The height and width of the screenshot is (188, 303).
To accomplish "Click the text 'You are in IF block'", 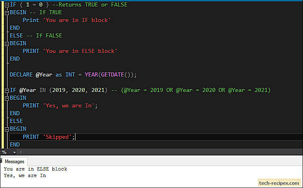I will pos(77,20).
